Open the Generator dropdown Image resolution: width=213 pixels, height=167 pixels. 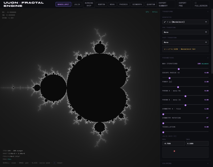[x=185, y=22]
